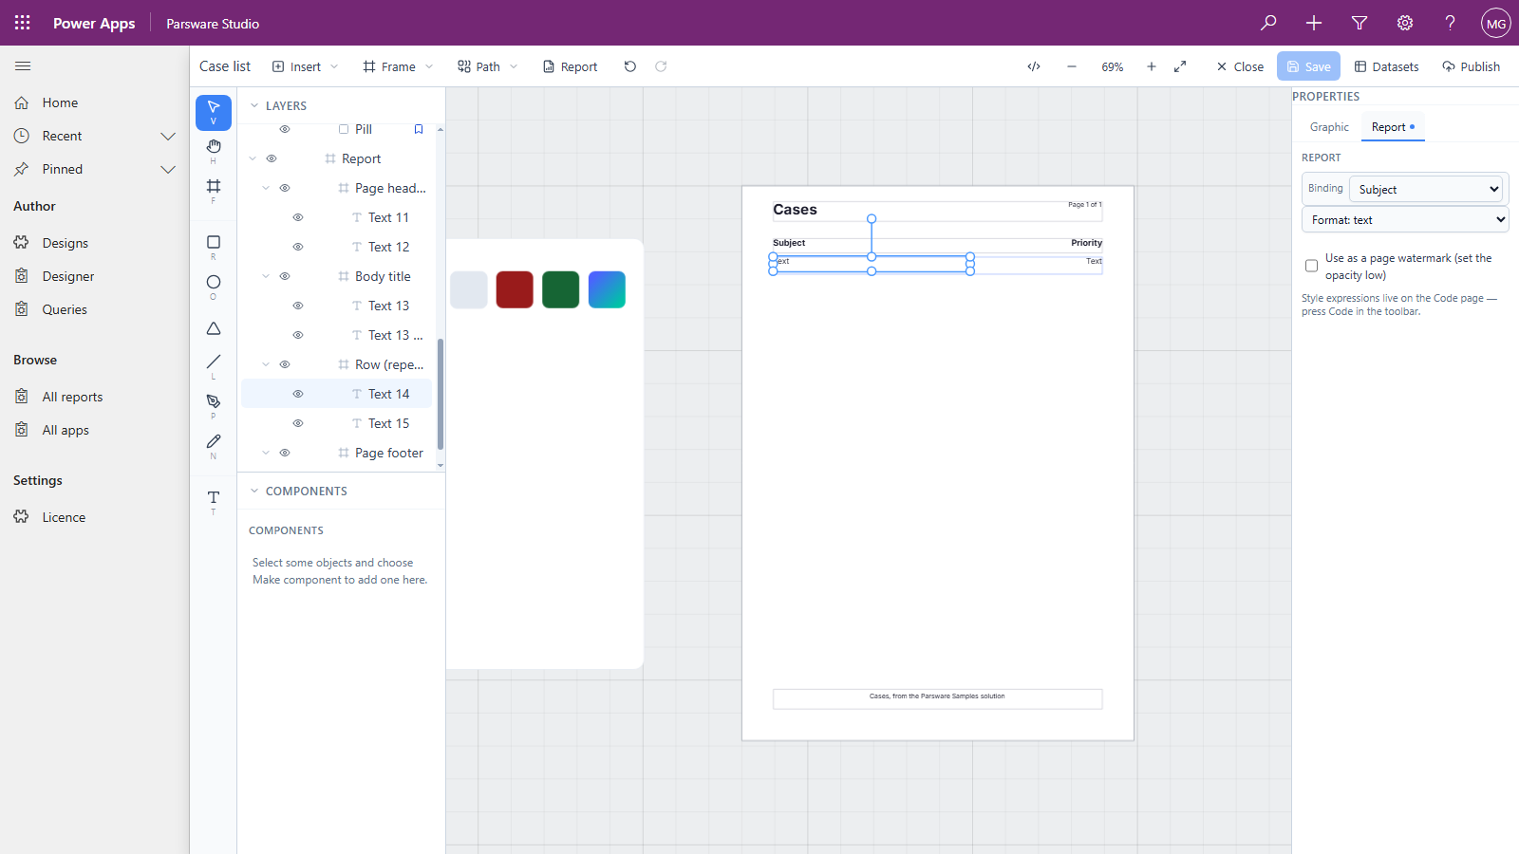Select the Move (V) tool
This screenshot has height=854, width=1519.
tap(214, 112)
